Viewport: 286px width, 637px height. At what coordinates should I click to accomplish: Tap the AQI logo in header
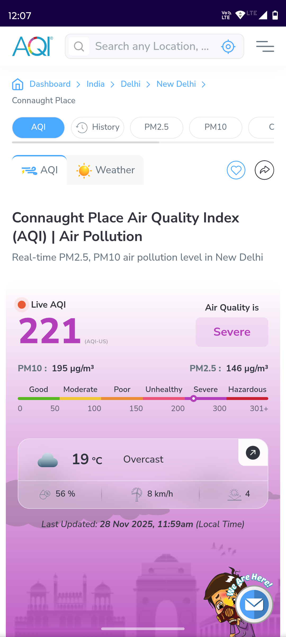click(33, 46)
